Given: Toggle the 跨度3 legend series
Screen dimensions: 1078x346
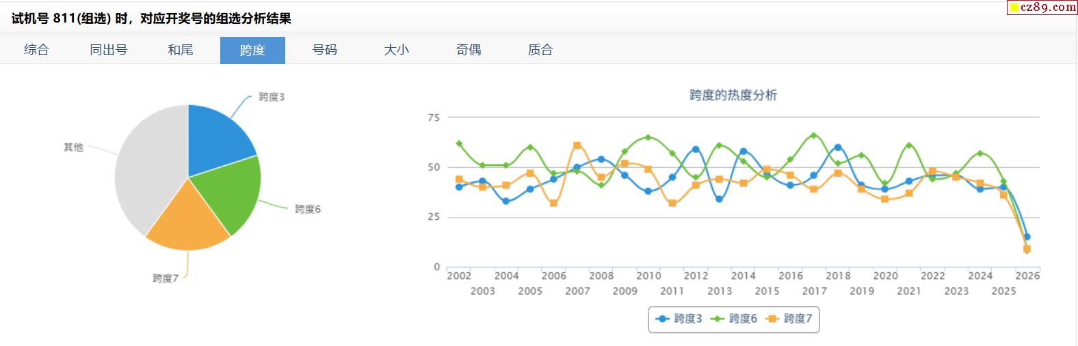Looking at the screenshot, I should click(x=679, y=319).
